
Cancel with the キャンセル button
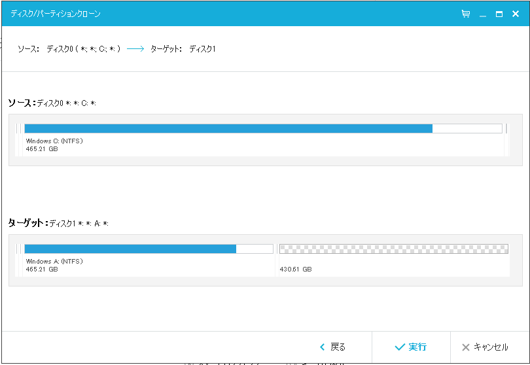pyautogui.click(x=485, y=347)
